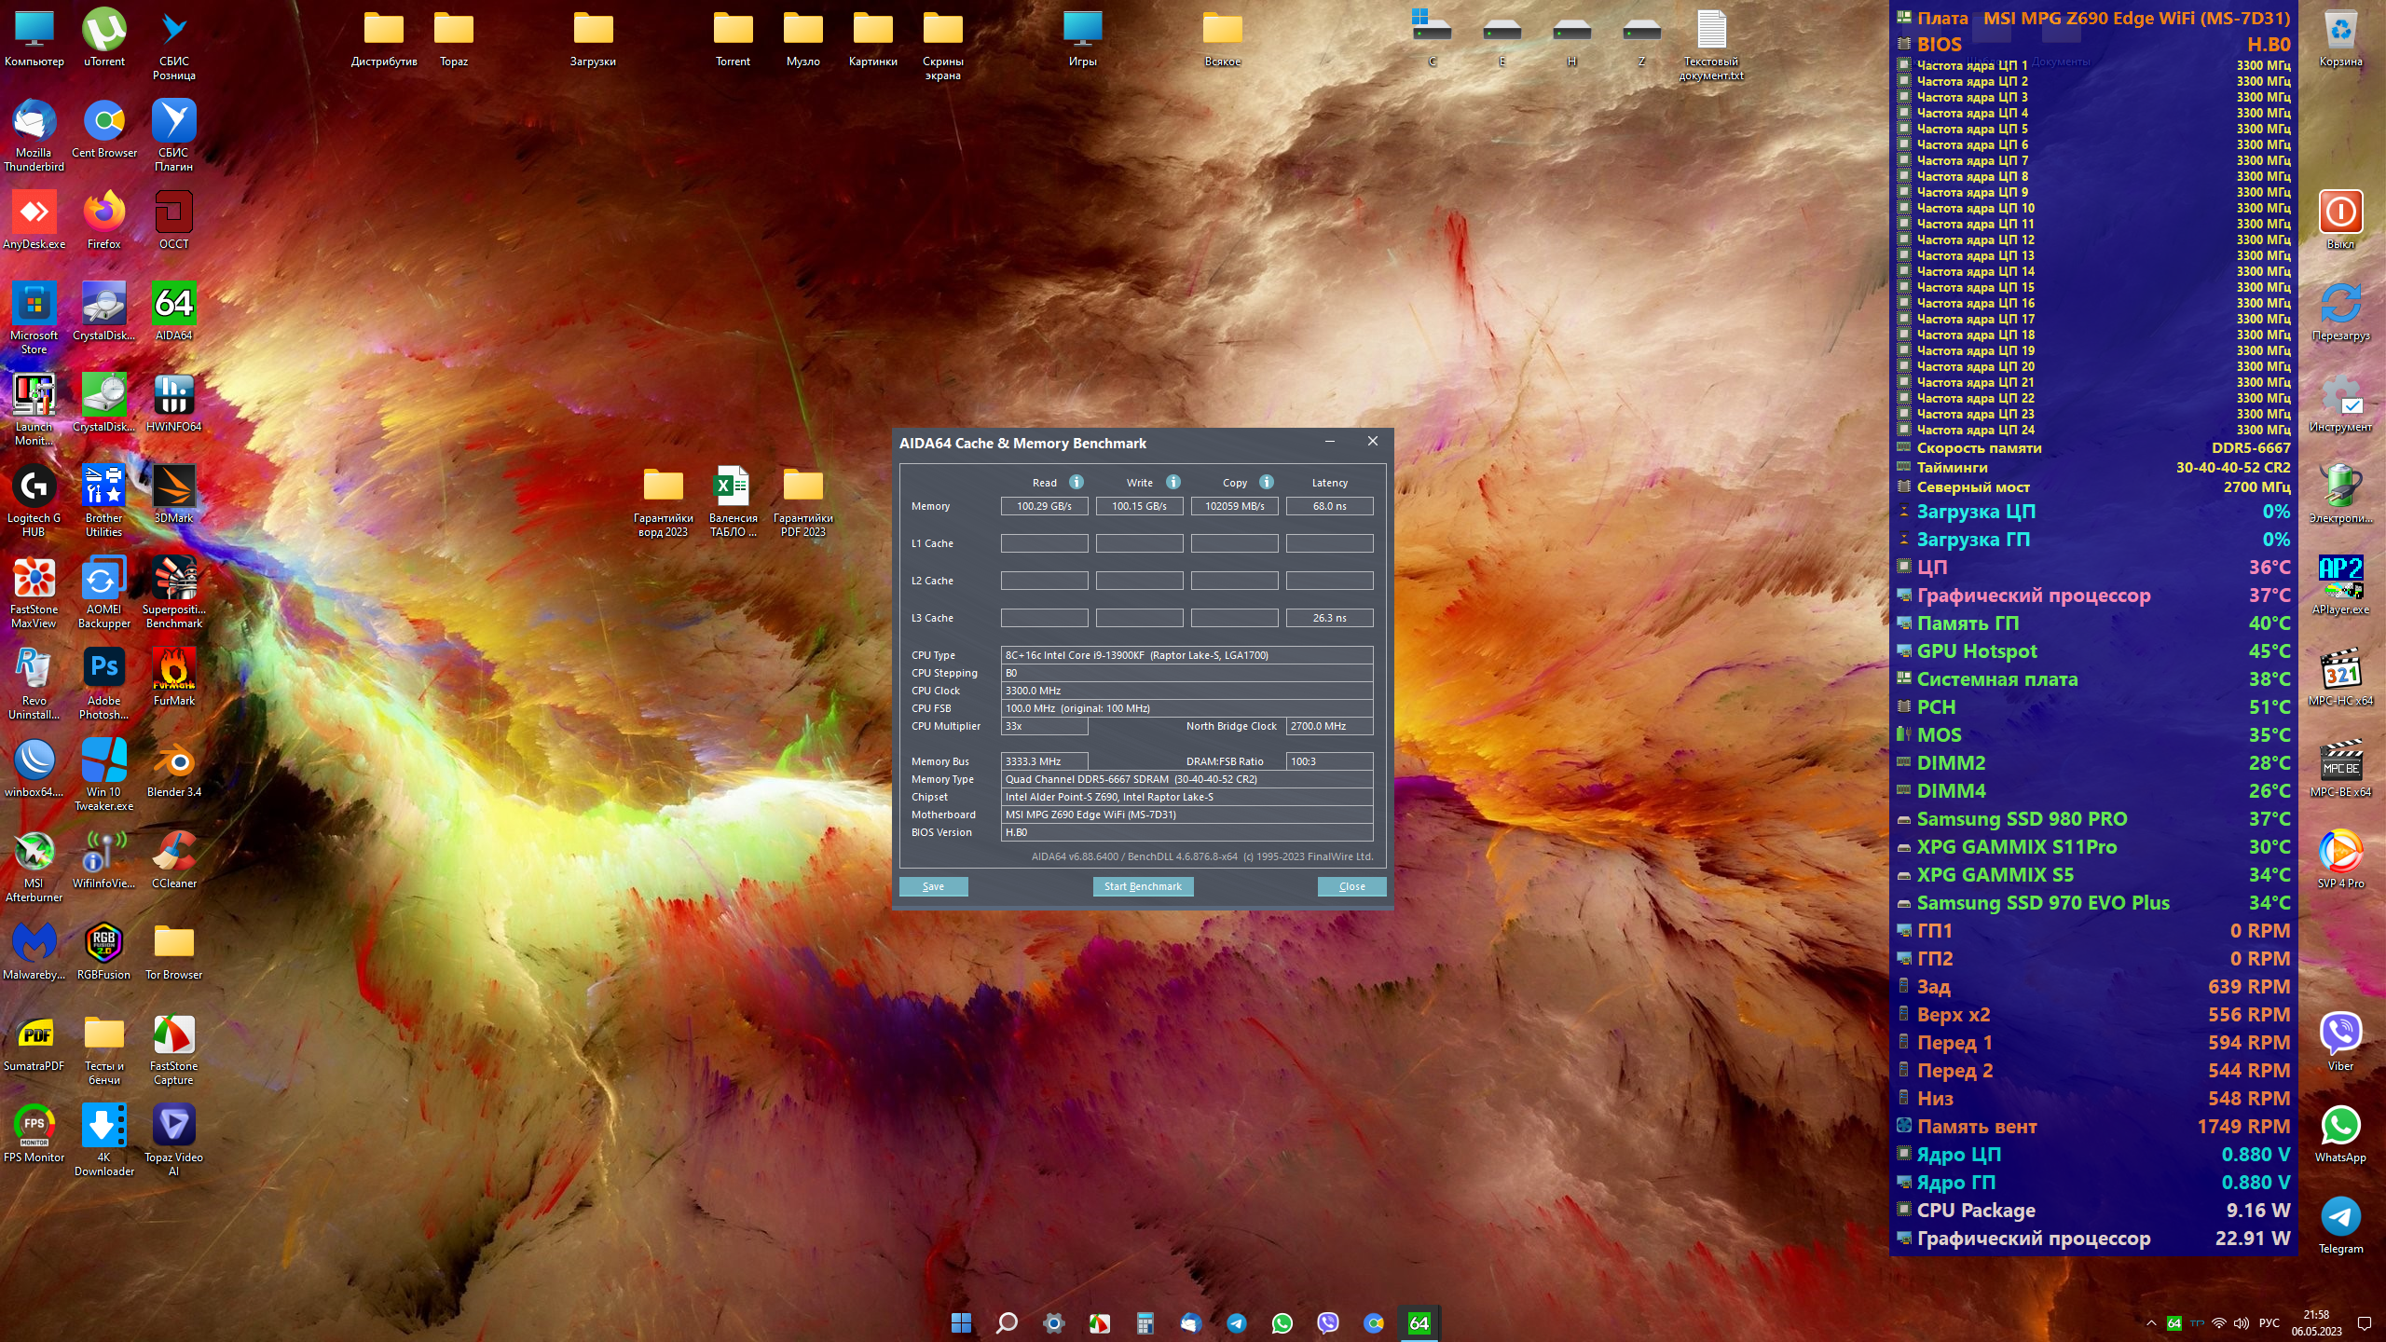
Task: Click the Close button in benchmark window
Action: (1351, 886)
